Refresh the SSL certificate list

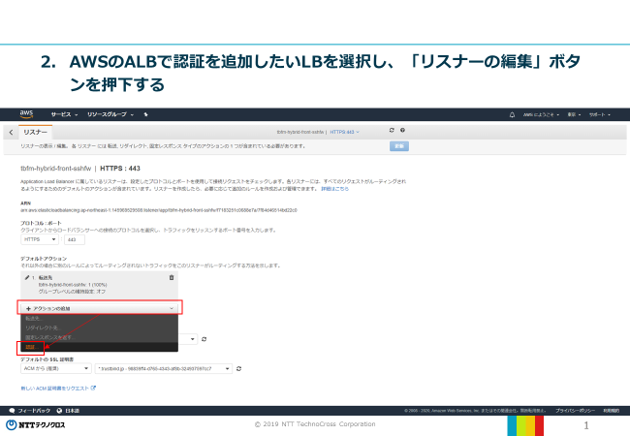238,368
